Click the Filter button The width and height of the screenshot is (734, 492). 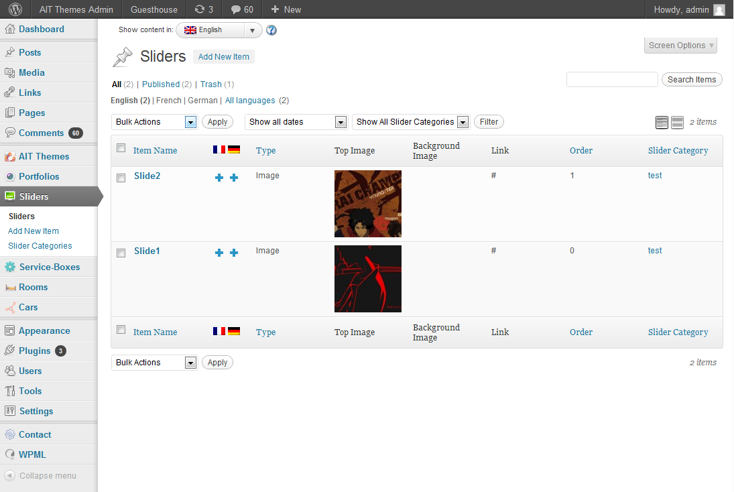[x=489, y=122]
